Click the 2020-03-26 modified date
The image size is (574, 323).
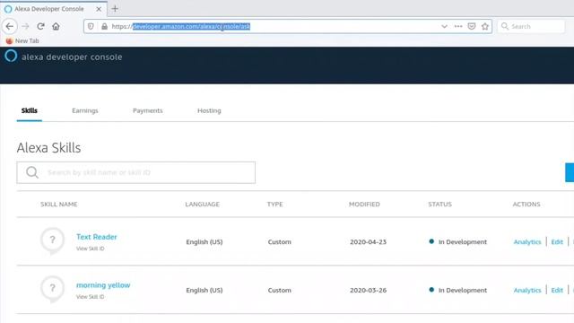coord(368,290)
